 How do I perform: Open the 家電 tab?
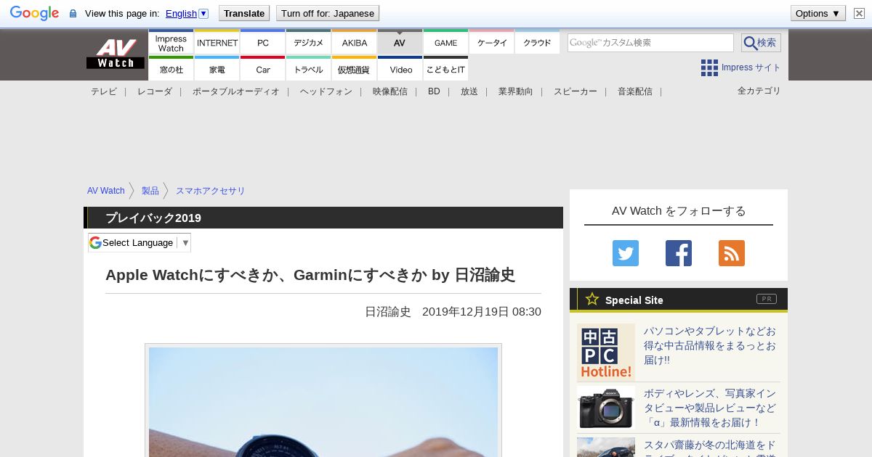217,70
